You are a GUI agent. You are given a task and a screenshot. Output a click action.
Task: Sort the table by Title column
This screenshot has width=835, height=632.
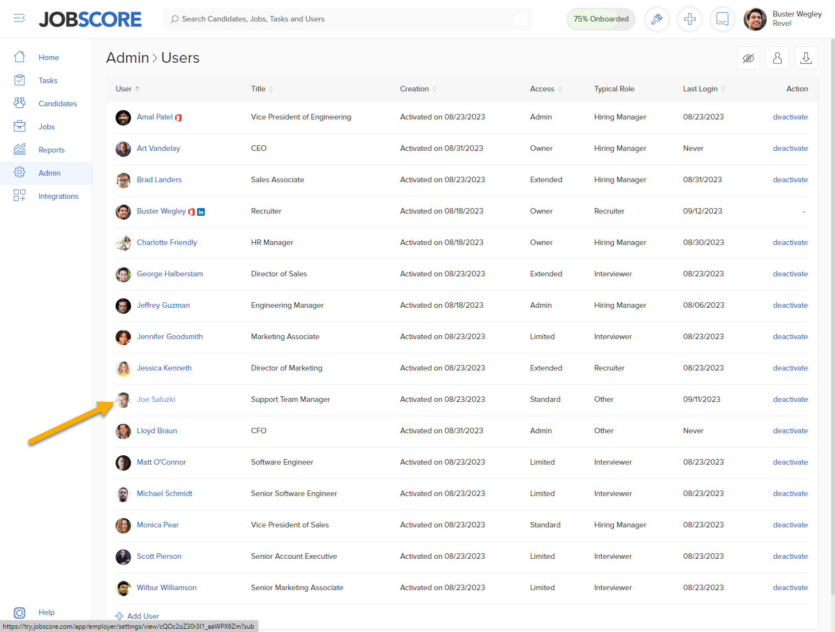pos(262,89)
